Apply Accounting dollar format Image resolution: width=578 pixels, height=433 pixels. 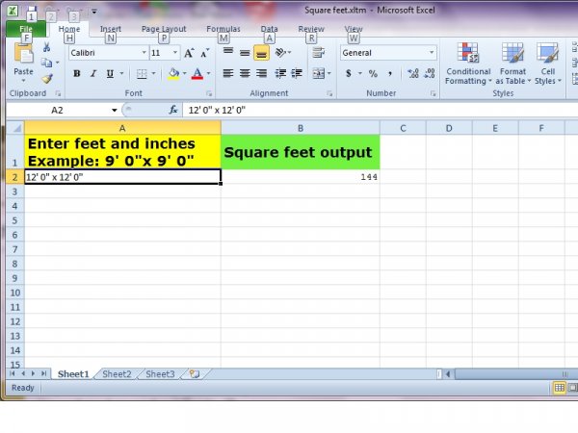pos(349,74)
